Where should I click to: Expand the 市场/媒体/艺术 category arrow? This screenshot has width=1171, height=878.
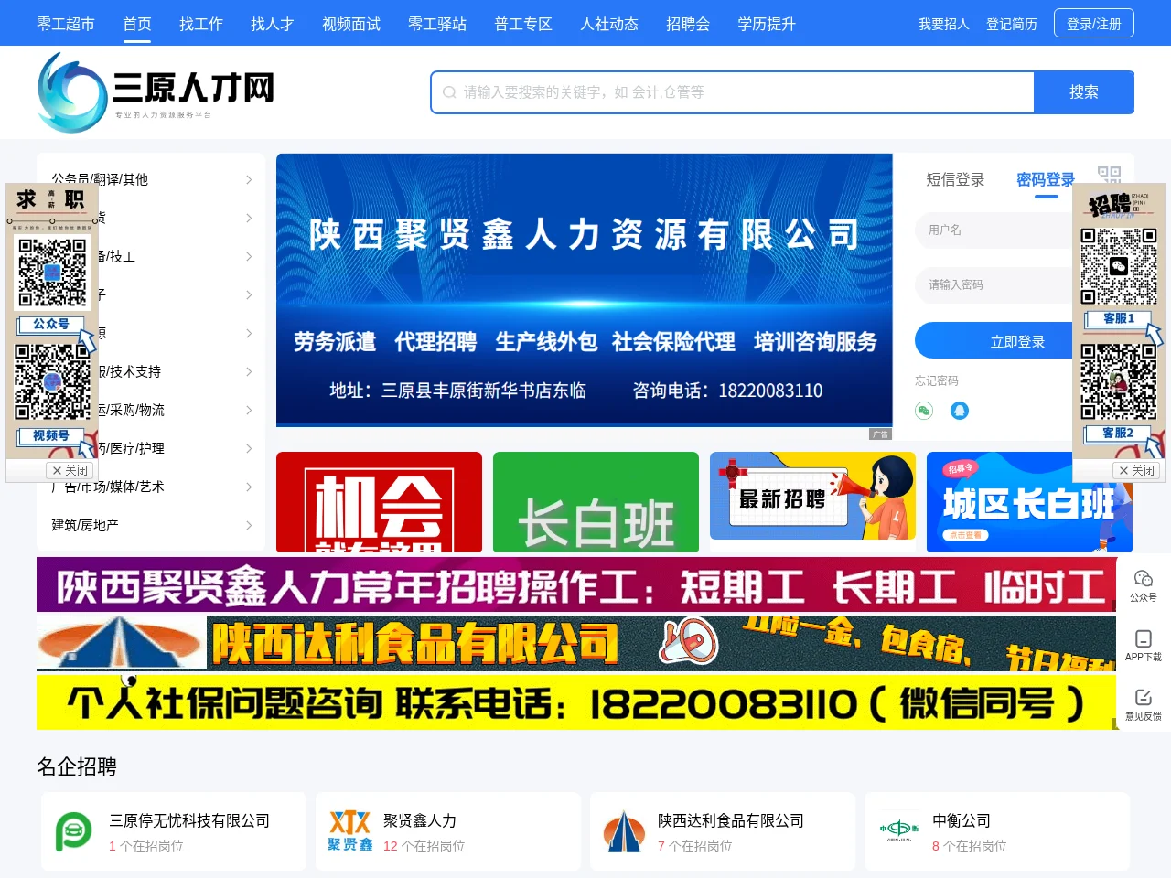coord(249,487)
